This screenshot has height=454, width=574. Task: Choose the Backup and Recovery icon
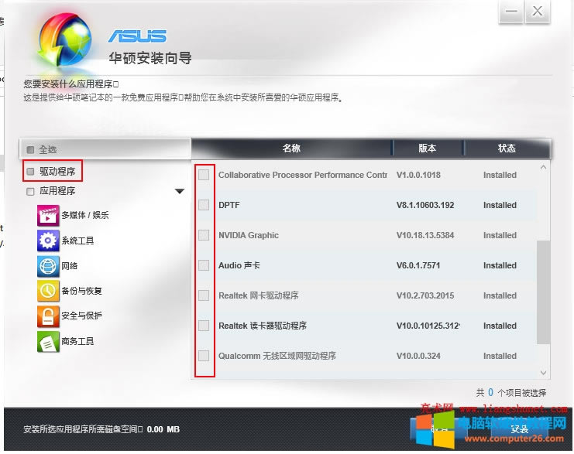48,291
